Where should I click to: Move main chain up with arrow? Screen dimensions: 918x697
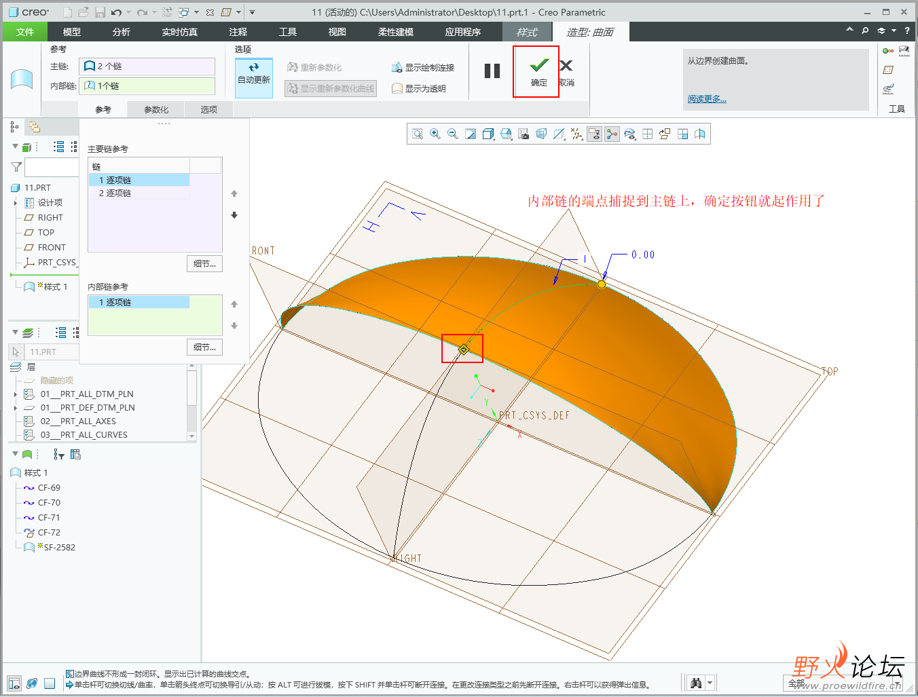coord(234,194)
